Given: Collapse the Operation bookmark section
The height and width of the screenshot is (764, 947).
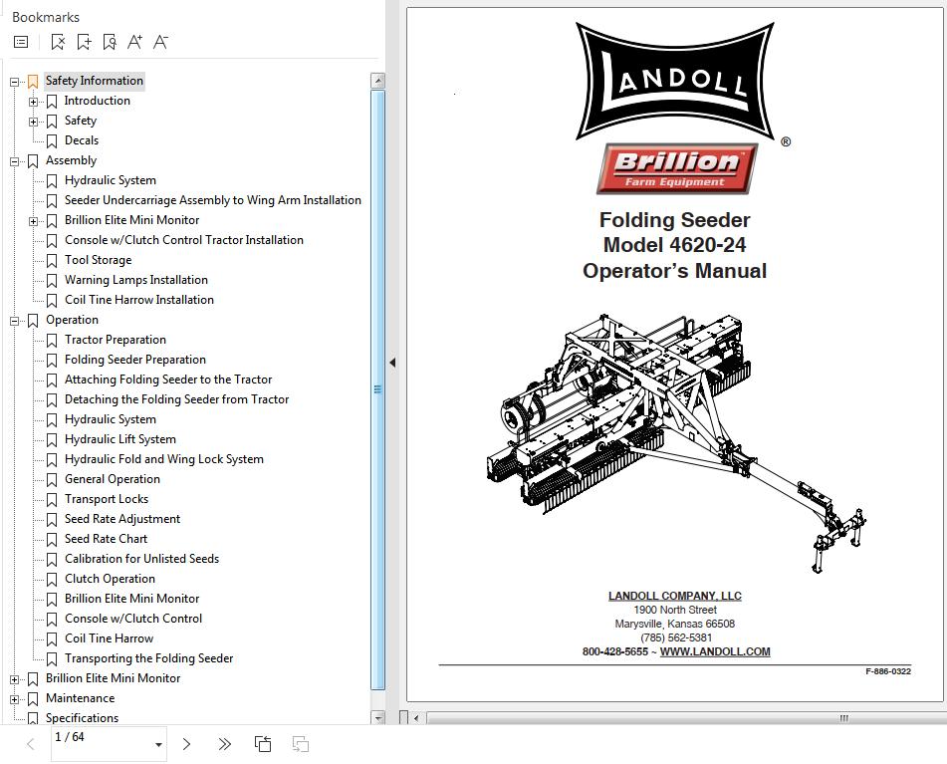Looking at the screenshot, I should pyautogui.click(x=15, y=321).
